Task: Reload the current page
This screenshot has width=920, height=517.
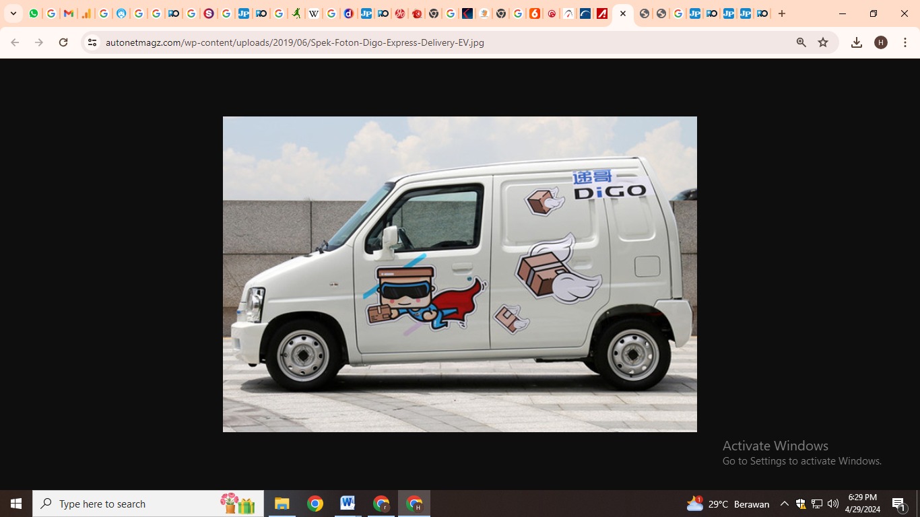Action: click(x=63, y=42)
